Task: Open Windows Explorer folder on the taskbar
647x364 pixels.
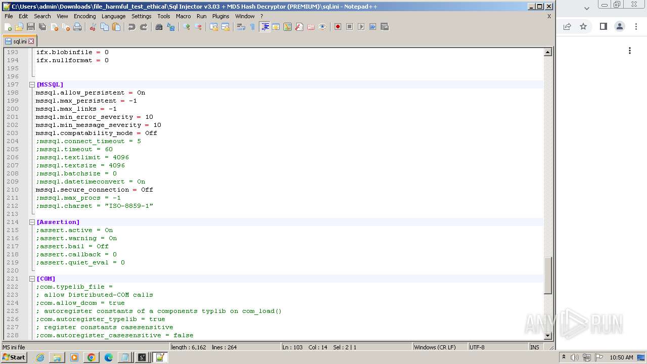Action: pyautogui.click(x=57, y=357)
